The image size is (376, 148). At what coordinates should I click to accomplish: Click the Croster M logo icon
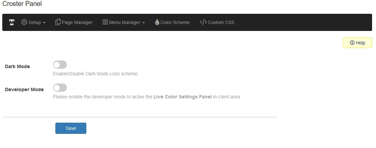(x=12, y=22)
